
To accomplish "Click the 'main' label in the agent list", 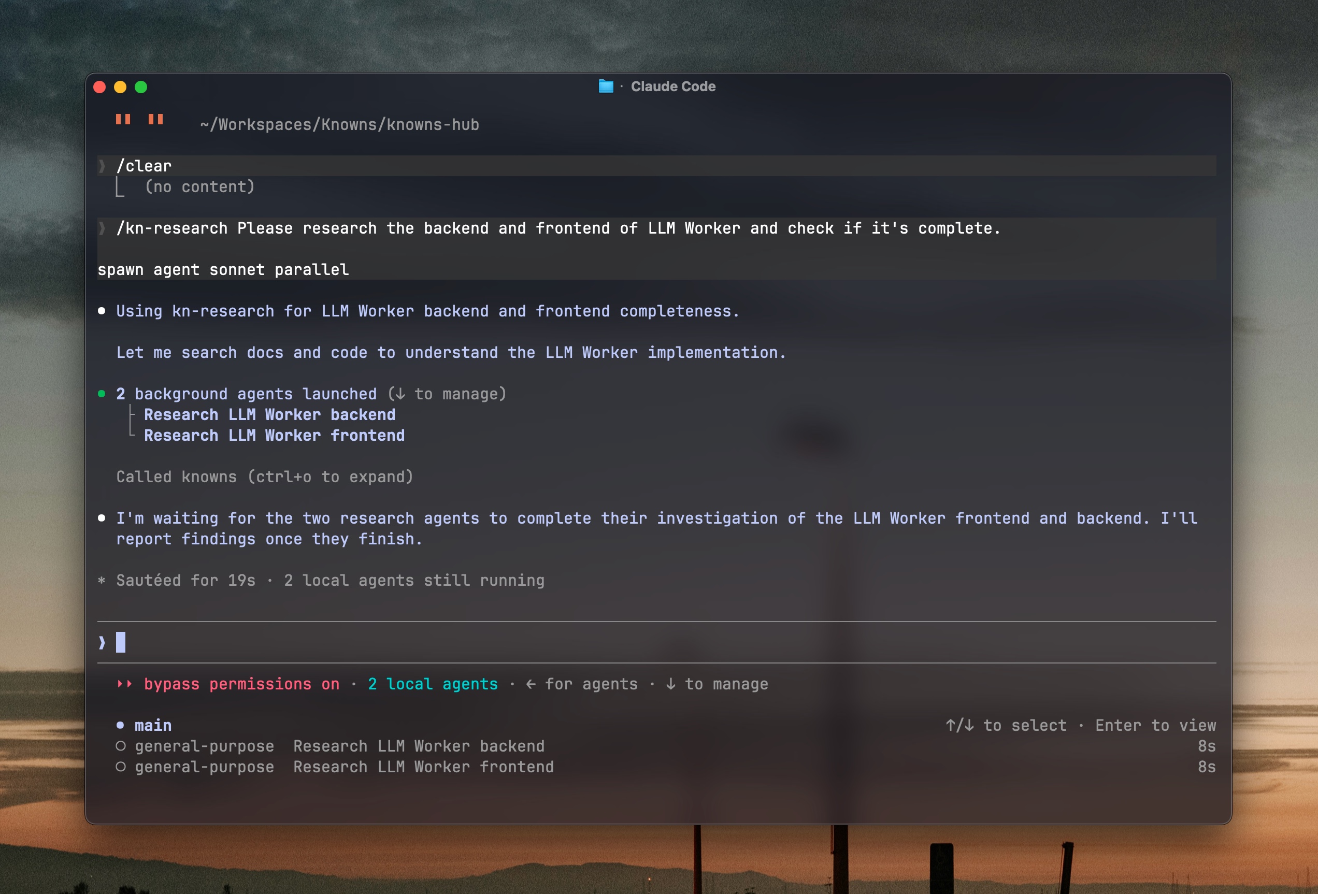I will pos(153,725).
